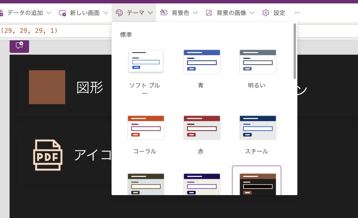The image size is (358, 218).
Task: Select the コーラル theme swatch
Action: [146, 128]
